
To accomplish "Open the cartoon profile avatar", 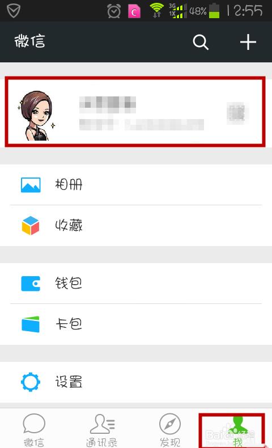I will (x=36, y=116).
